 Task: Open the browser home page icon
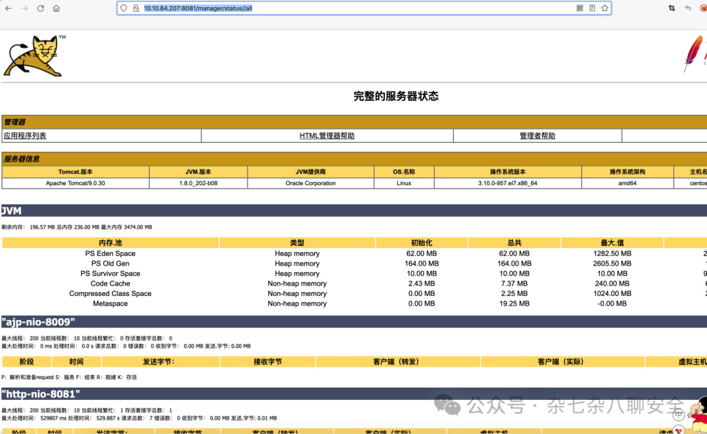[56, 8]
